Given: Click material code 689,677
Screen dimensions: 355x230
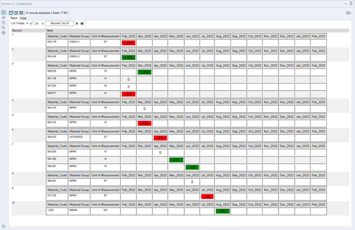Looking at the screenshot, I should (52, 93).
